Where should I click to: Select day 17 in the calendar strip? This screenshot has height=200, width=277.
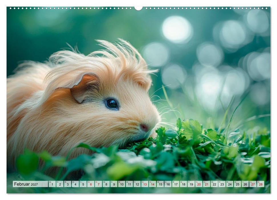tap(176, 184)
